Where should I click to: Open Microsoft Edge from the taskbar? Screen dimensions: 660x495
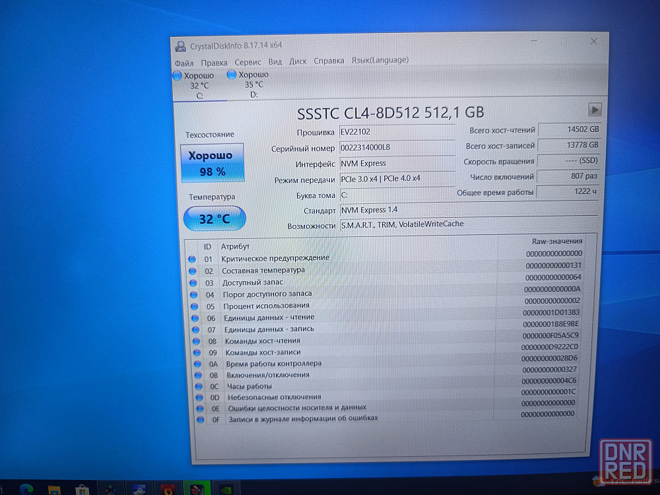(x=26, y=489)
